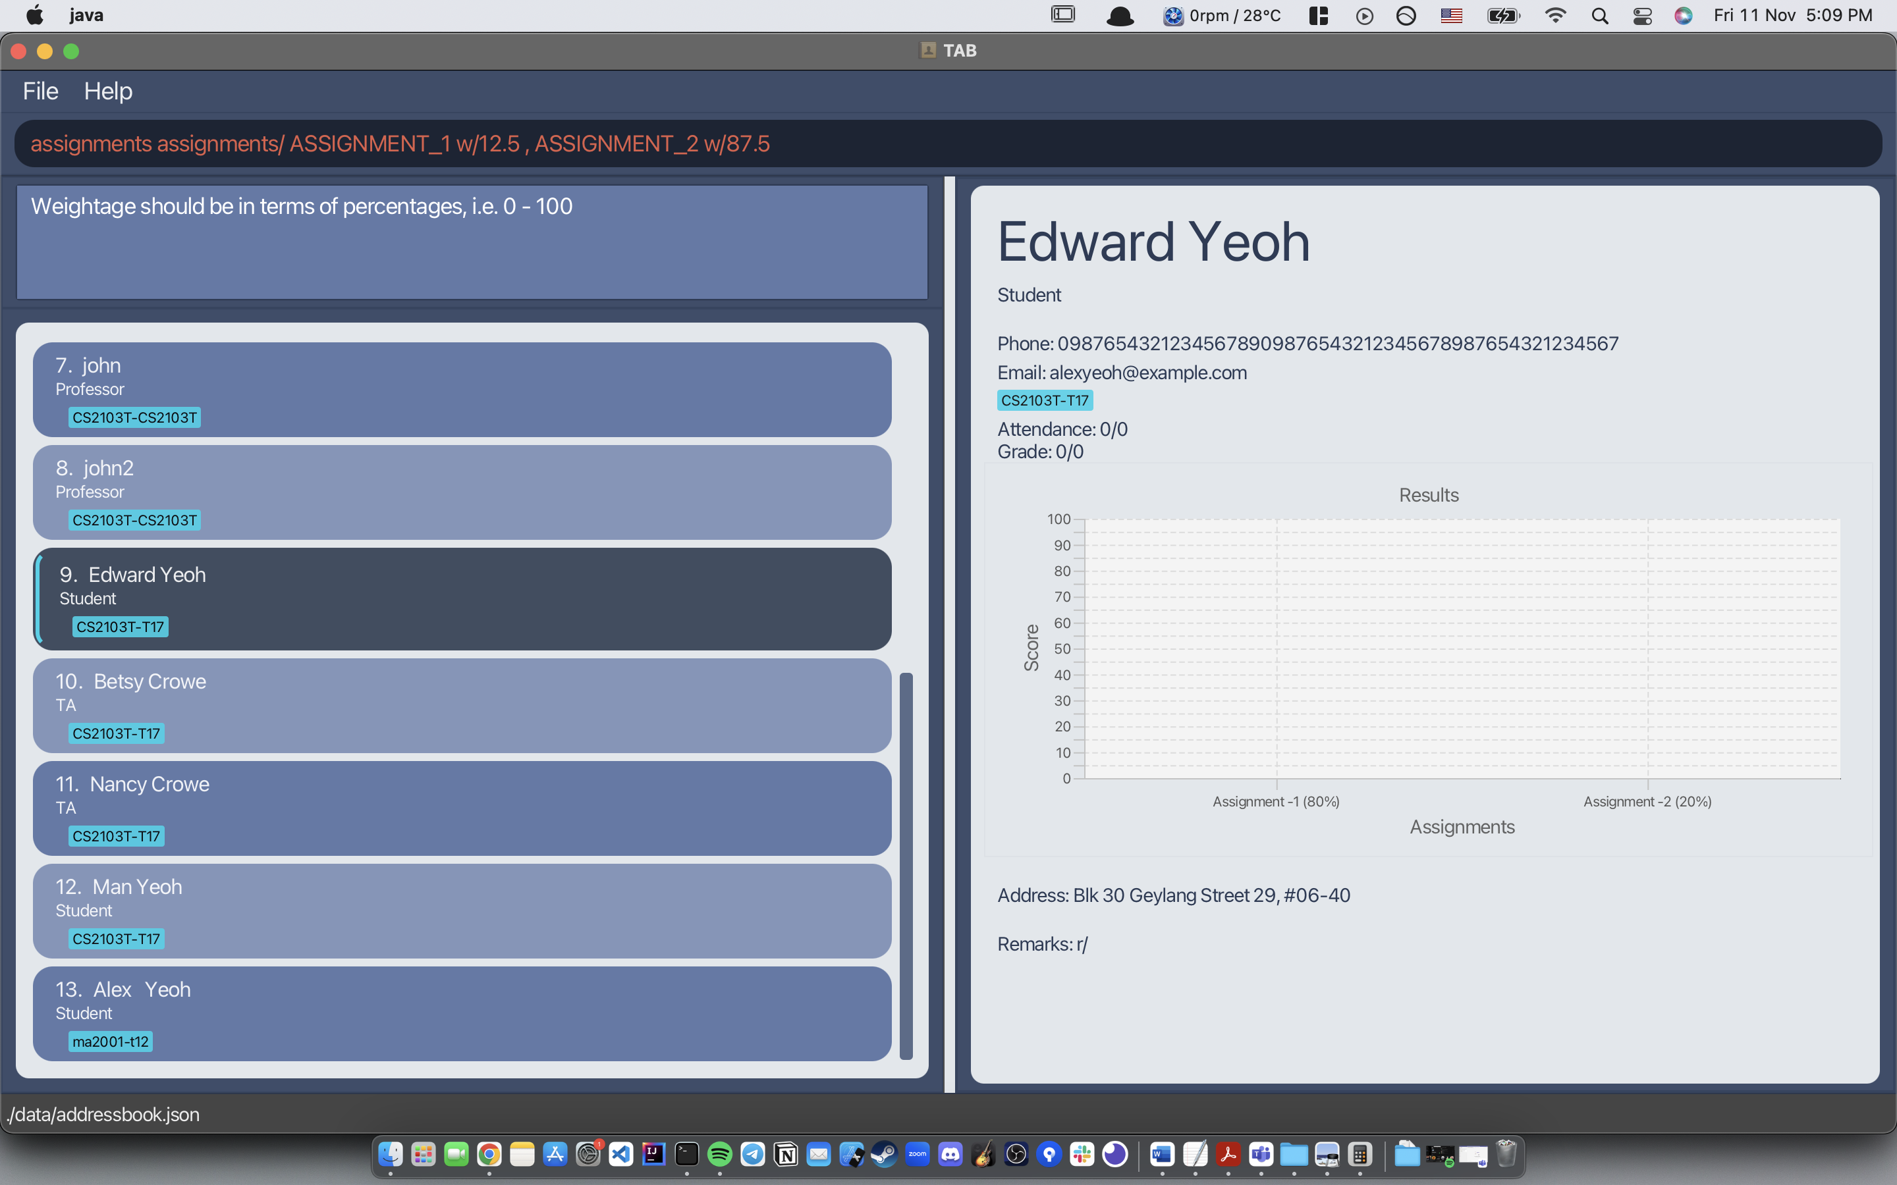Open Notion from the Dock
1897x1185 pixels.
point(785,1153)
